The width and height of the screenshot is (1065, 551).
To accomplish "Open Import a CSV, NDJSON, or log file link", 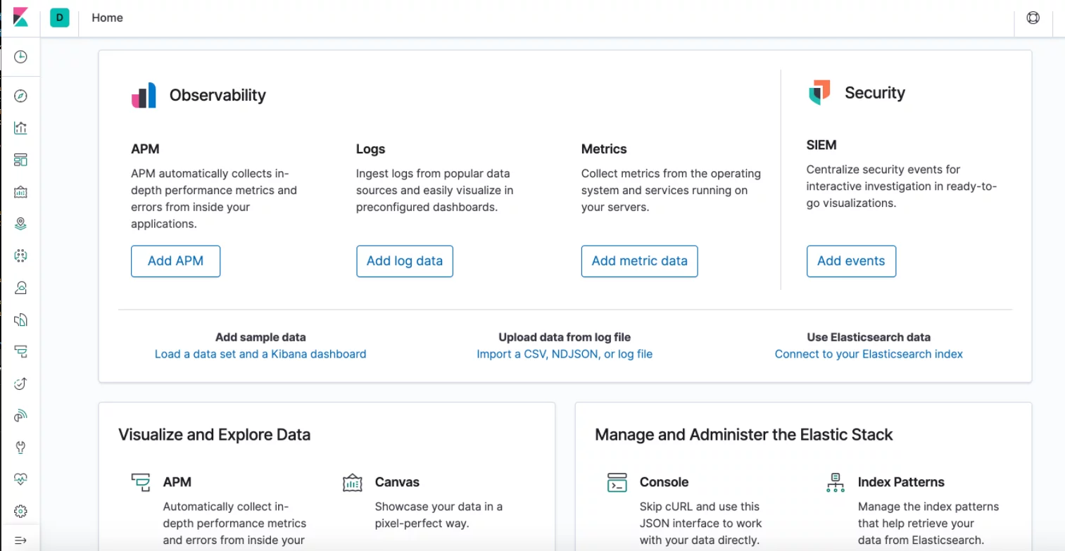I will pyautogui.click(x=565, y=354).
